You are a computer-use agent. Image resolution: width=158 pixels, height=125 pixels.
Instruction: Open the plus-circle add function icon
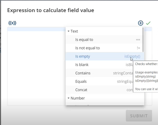[141, 23]
